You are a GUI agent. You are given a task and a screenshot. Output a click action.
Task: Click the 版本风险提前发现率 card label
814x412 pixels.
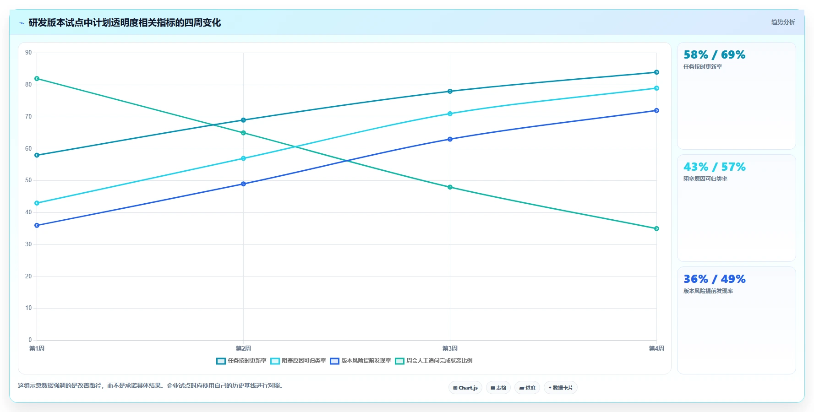[708, 291]
